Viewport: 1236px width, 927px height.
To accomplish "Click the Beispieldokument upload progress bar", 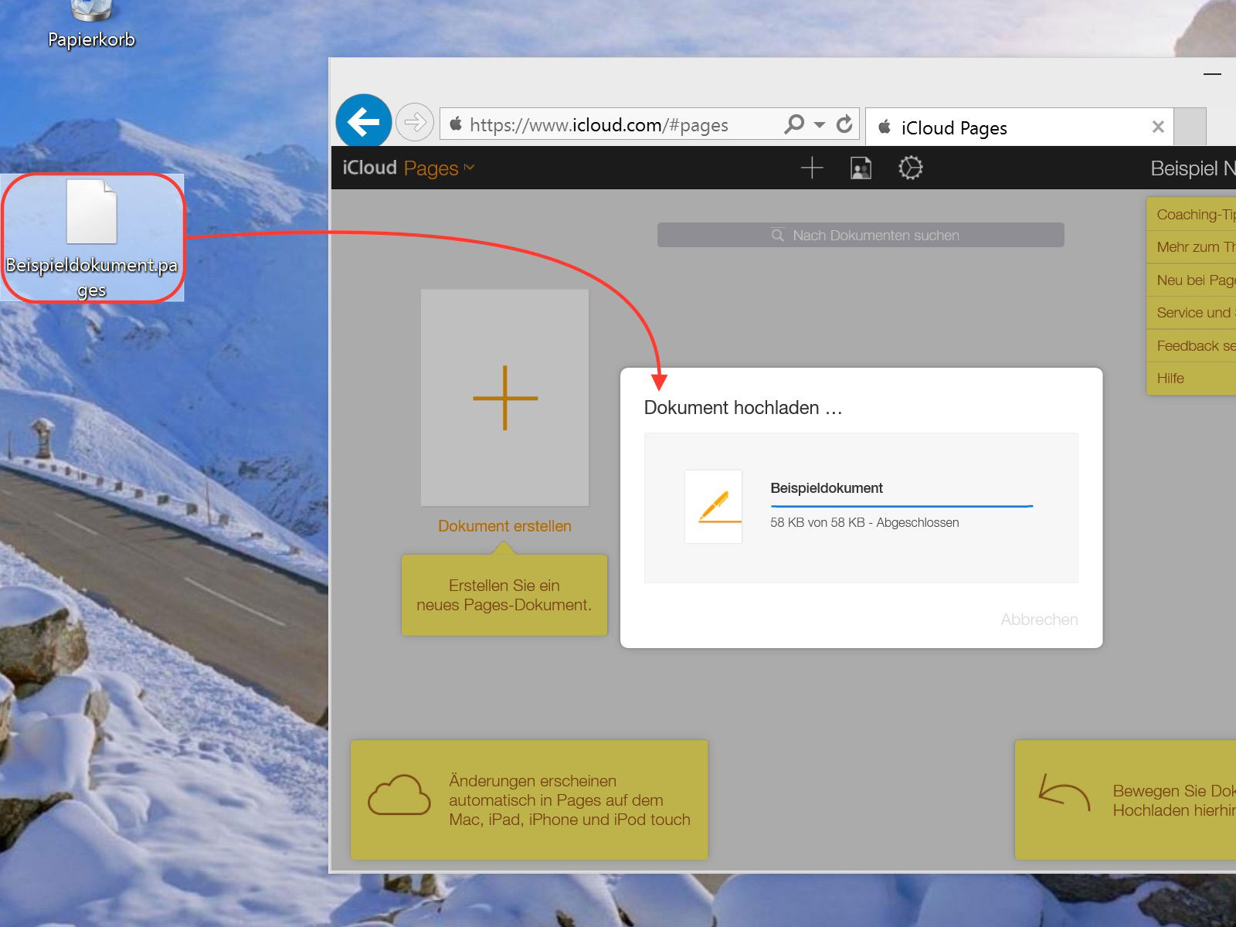I will tap(902, 506).
